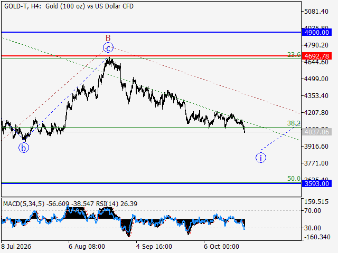Select the 23.6 Fibonacci level label
This screenshot has width=338, height=253.
294,55
